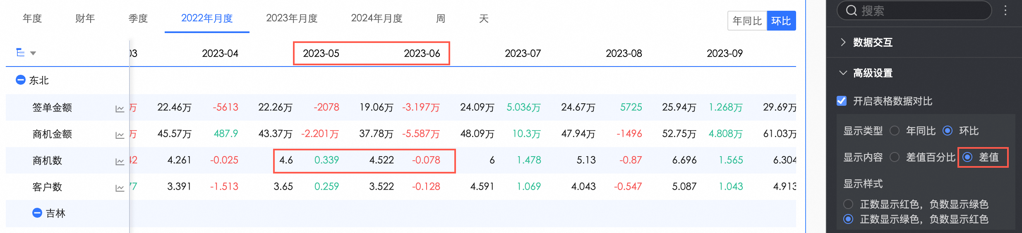Viewport: 1022px width, 233px height.
Task: Select 差值百分比 display content radio
Action: point(895,157)
